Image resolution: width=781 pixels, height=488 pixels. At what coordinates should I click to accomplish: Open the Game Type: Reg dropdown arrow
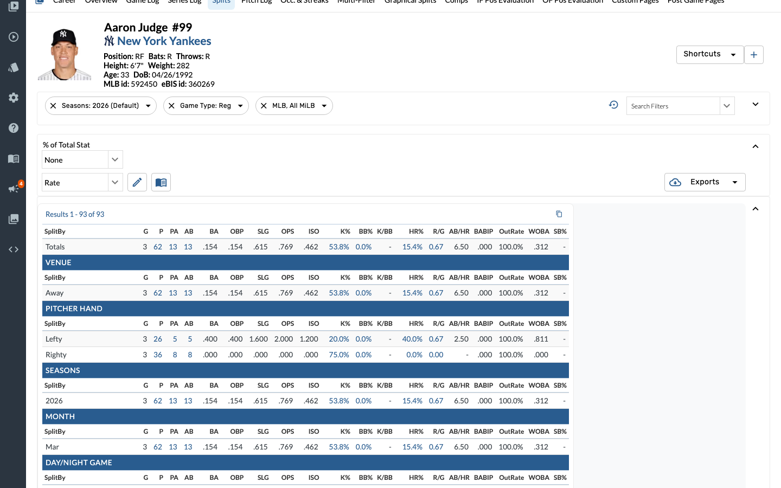click(x=240, y=106)
